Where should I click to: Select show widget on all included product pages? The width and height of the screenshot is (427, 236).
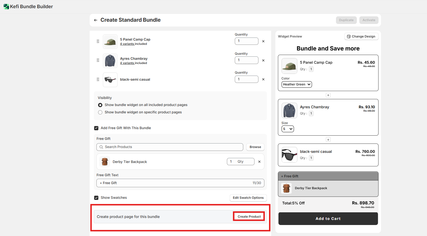coord(100,105)
